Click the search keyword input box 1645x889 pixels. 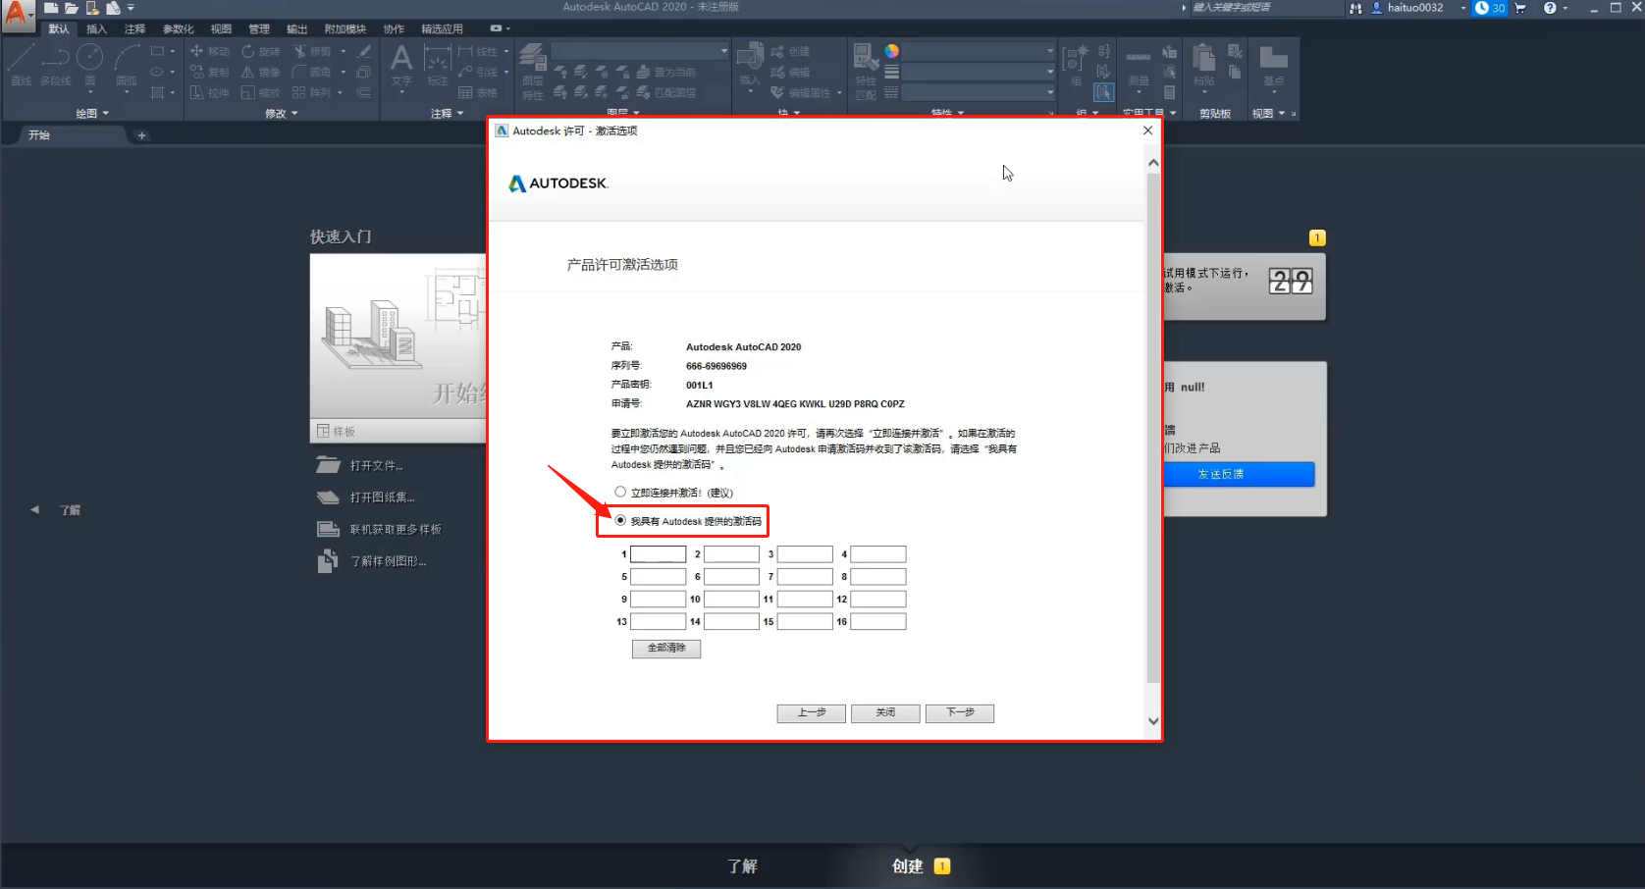(x=1265, y=8)
